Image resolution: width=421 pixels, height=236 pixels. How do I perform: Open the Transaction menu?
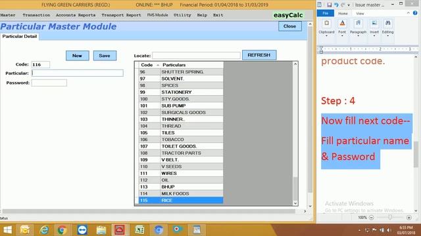pos(36,15)
